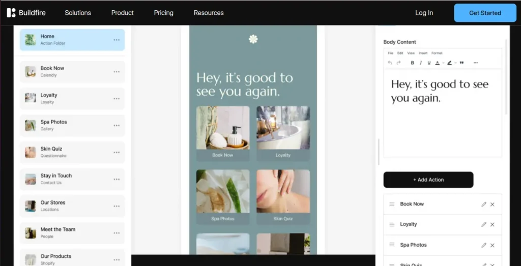Image resolution: width=521 pixels, height=266 pixels.
Task: Tap the Book Now tile in phone preview
Action: tap(223, 133)
